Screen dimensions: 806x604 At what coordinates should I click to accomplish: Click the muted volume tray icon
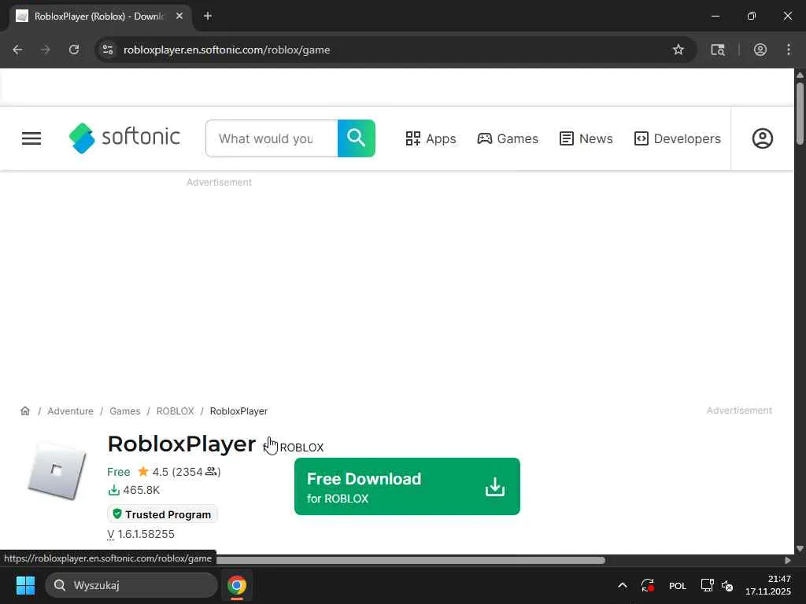coord(727,585)
